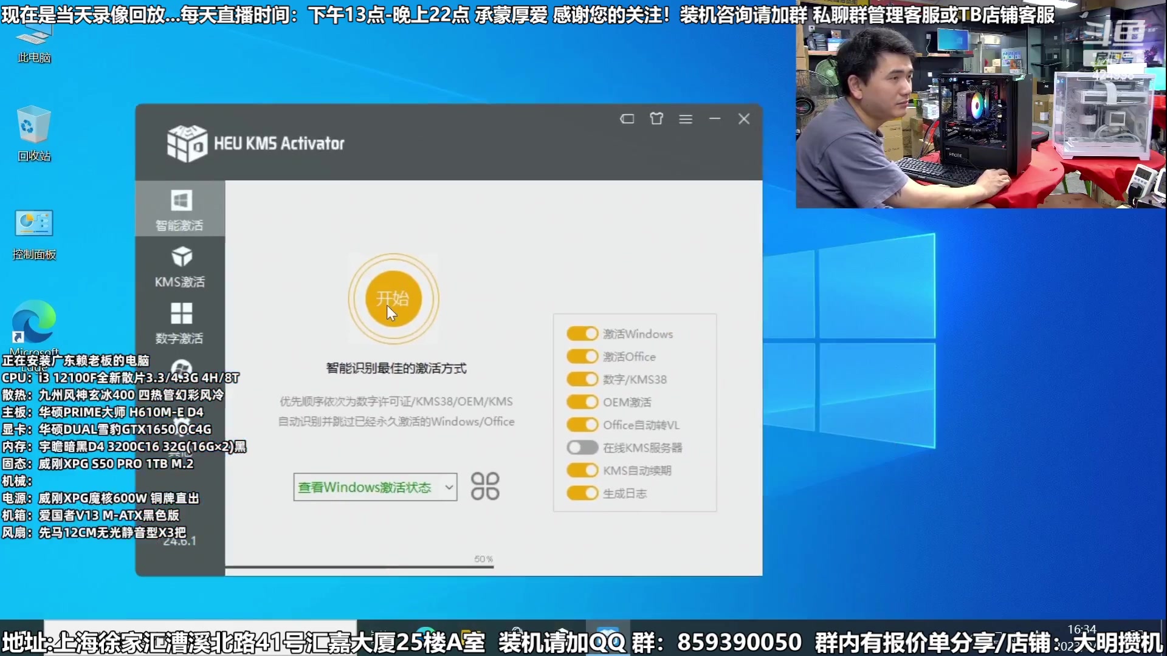
Task: Open the 查看Windows激活状态 dropdown
Action: [375, 487]
